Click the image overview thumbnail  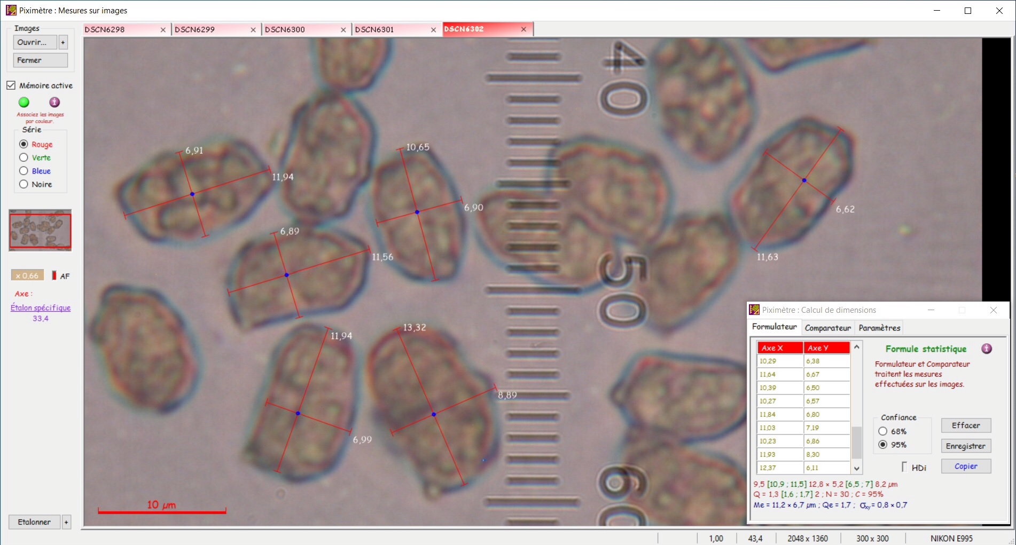pyautogui.click(x=40, y=230)
